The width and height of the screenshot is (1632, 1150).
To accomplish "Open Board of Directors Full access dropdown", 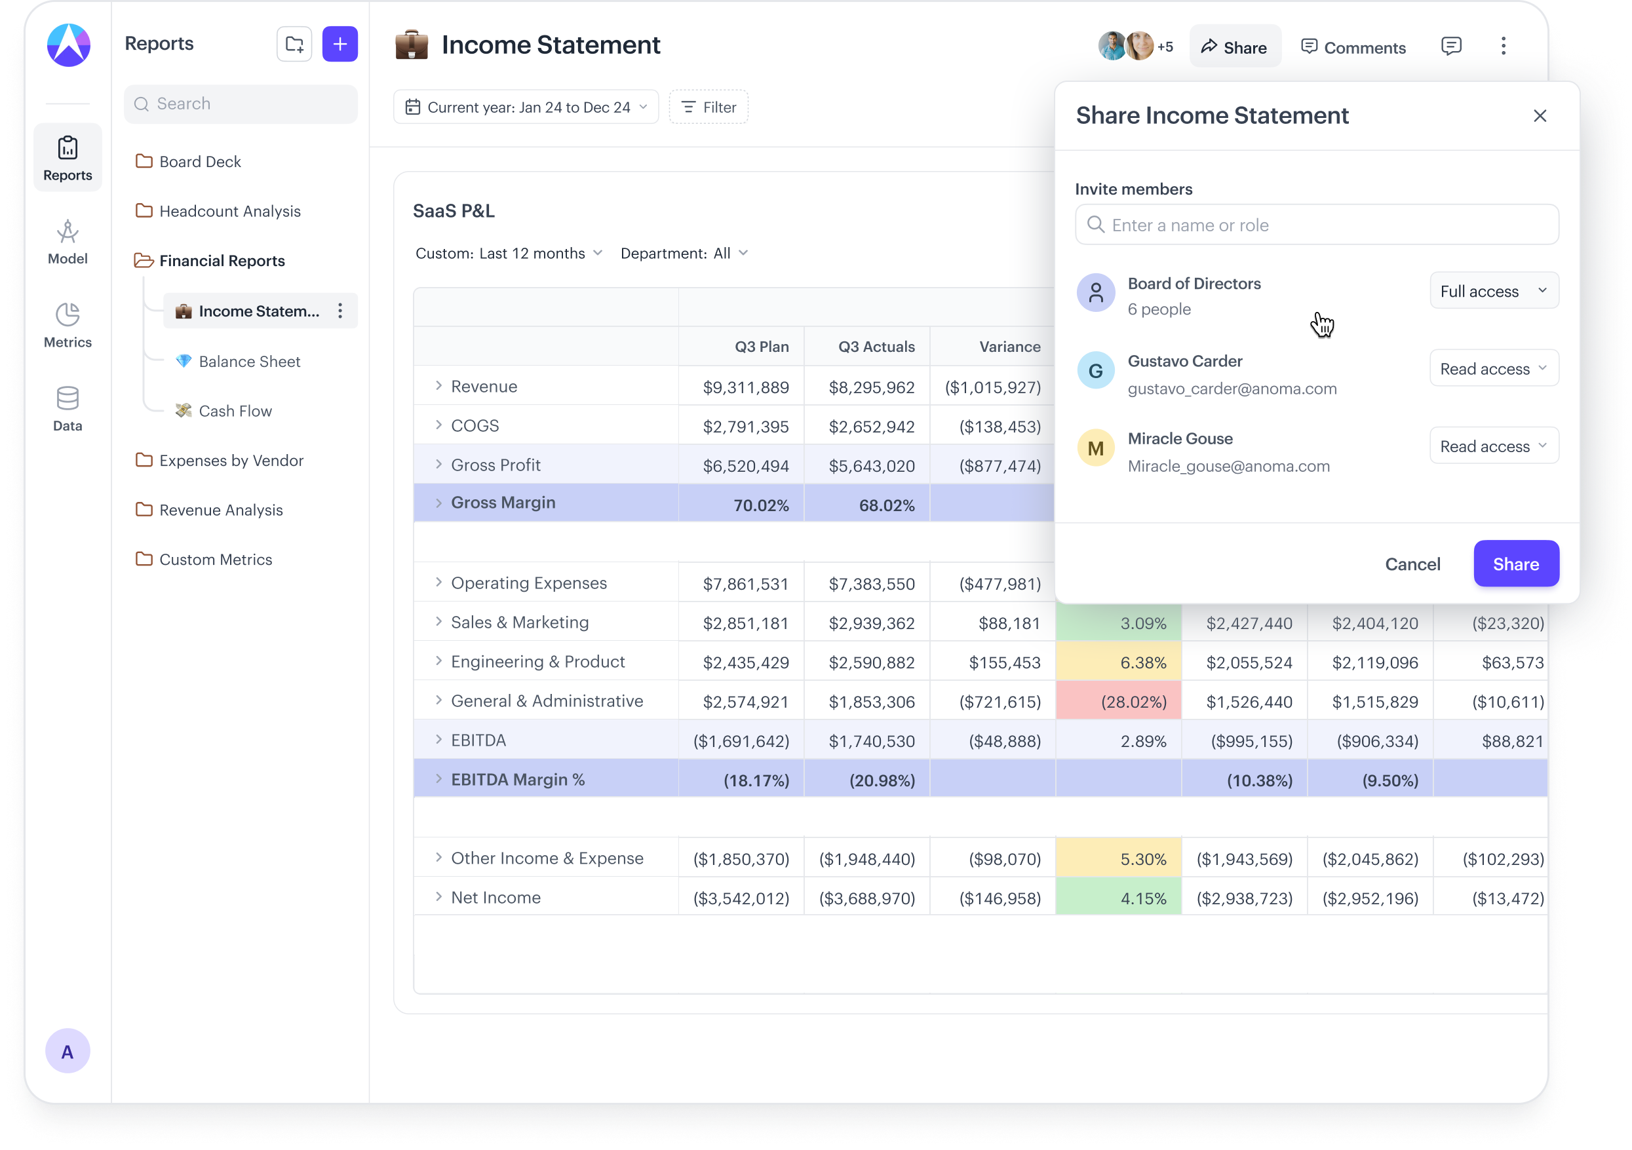I will pos(1494,292).
